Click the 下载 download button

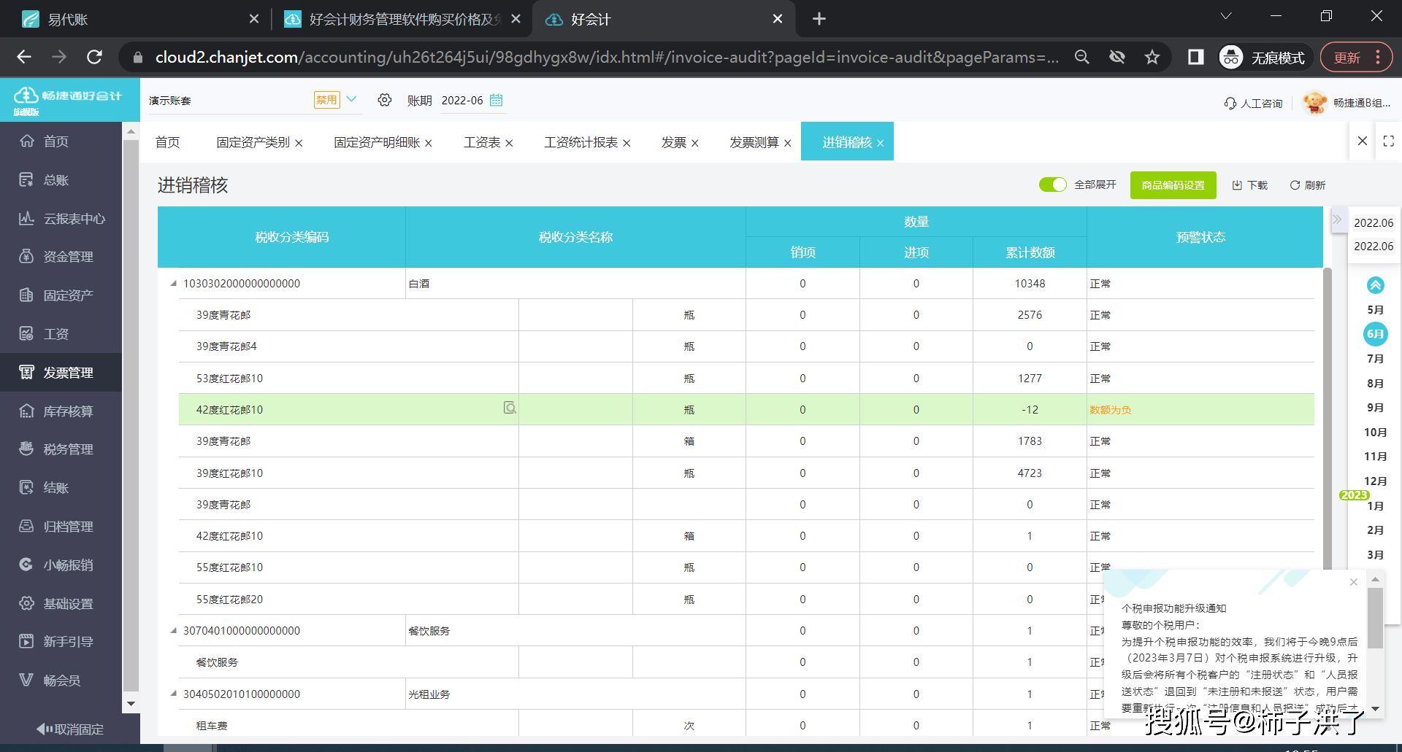point(1250,185)
